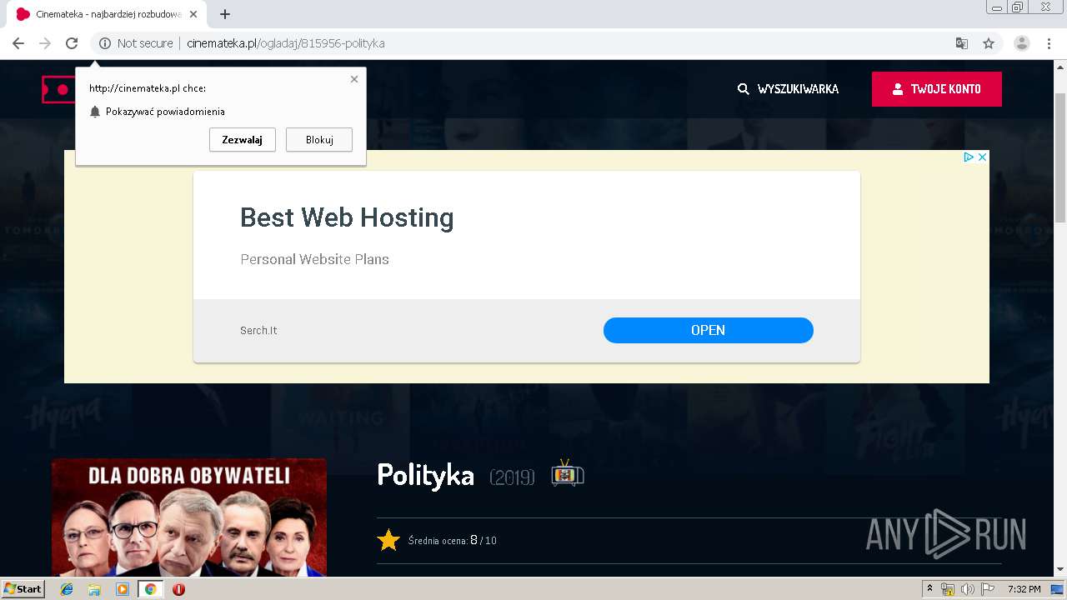Screen dimensions: 1067x600
Task: Close the ad with X icon
Action: pyautogui.click(x=983, y=157)
